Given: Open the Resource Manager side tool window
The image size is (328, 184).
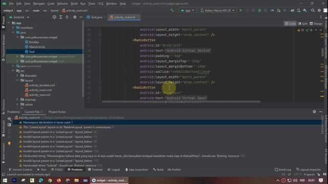Looking at the screenshot, I should tap(3, 48).
